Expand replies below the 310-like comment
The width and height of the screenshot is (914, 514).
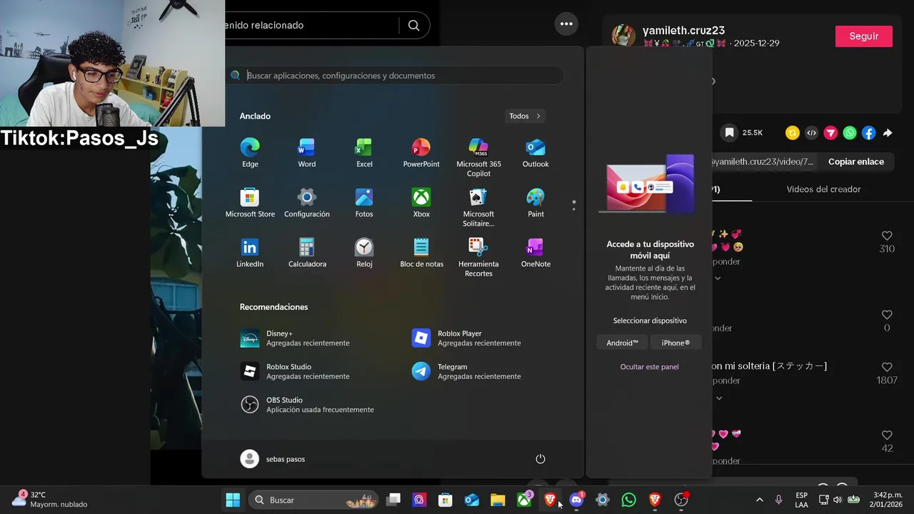pyautogui.click(x=718, y=278)
